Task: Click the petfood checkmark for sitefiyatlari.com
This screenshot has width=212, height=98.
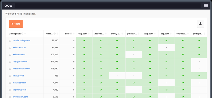Action: 101,62
